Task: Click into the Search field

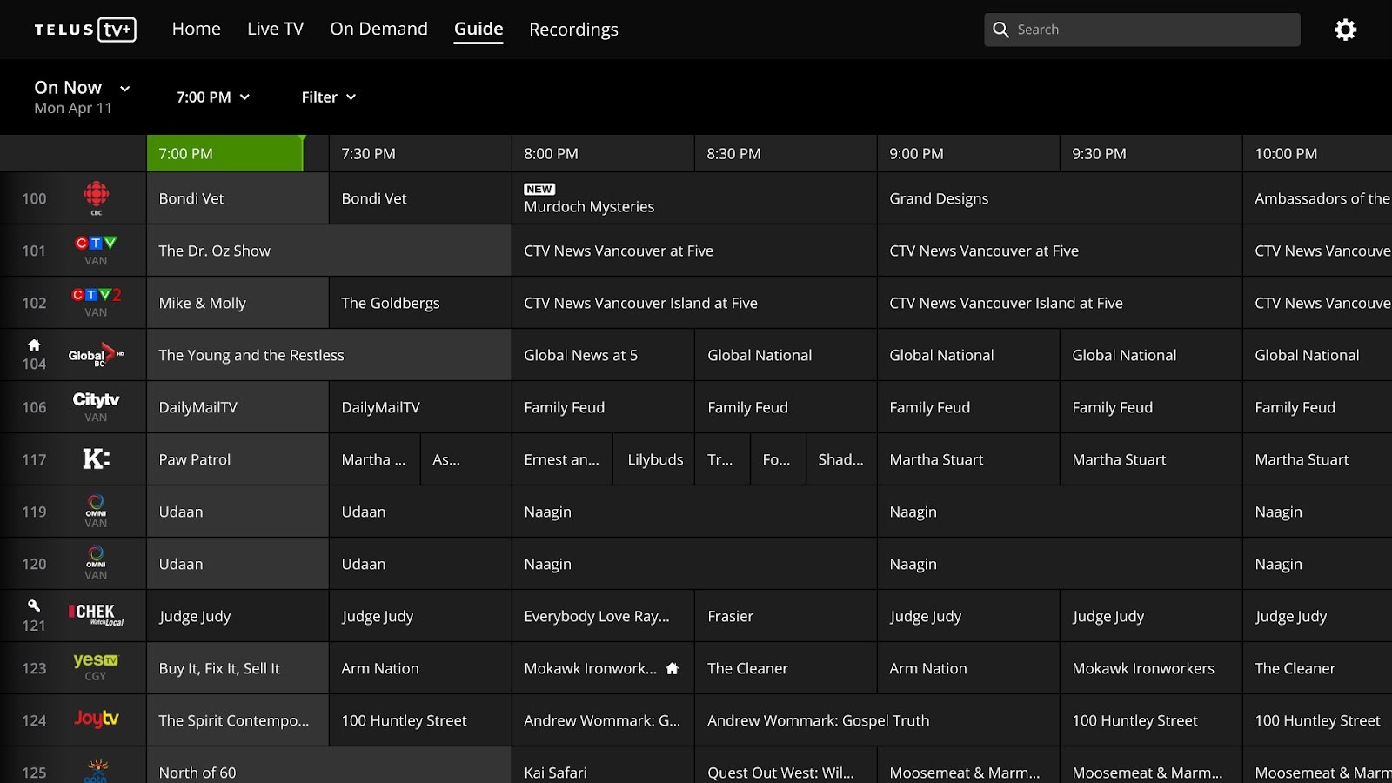Action: (1142, 30)
